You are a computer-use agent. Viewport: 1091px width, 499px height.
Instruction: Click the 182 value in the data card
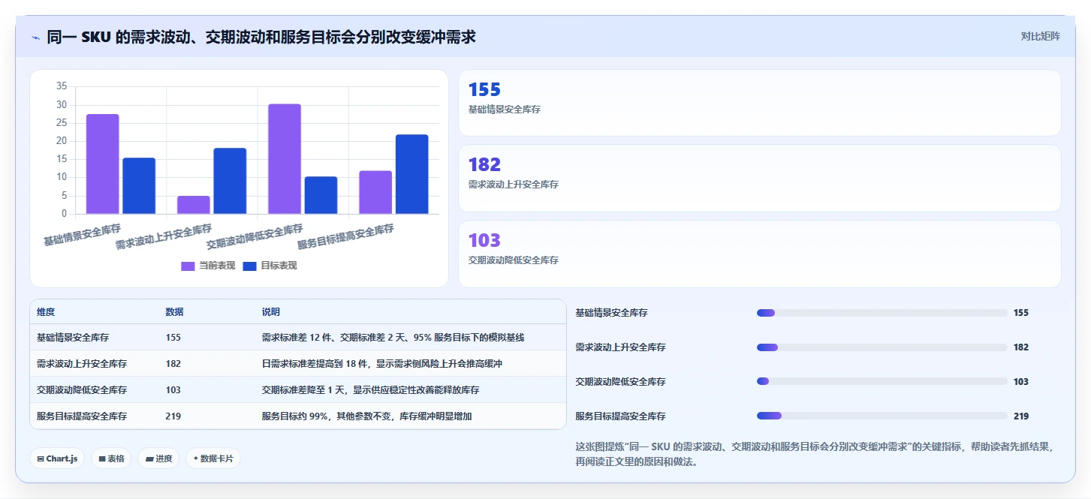click(x=484, y=165)
